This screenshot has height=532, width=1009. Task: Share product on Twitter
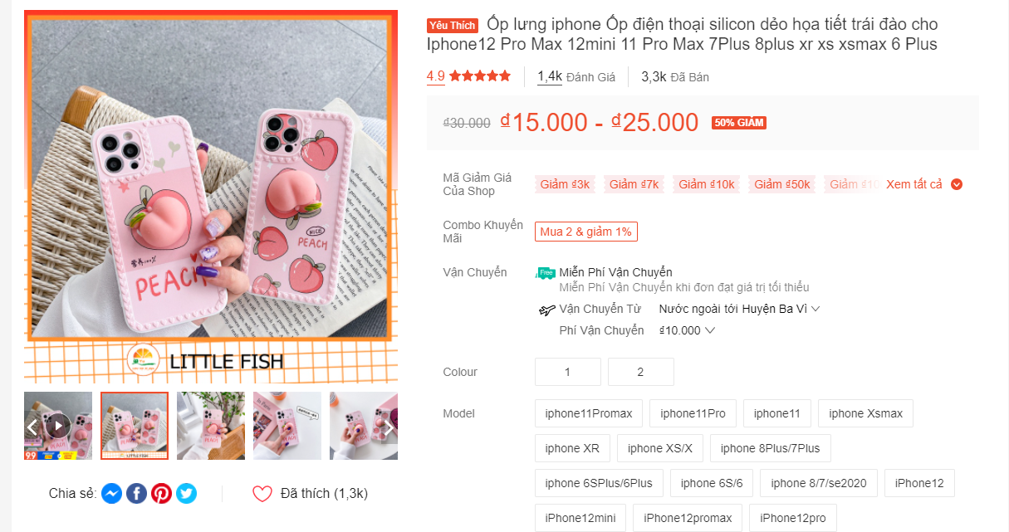tap(187, 494)
